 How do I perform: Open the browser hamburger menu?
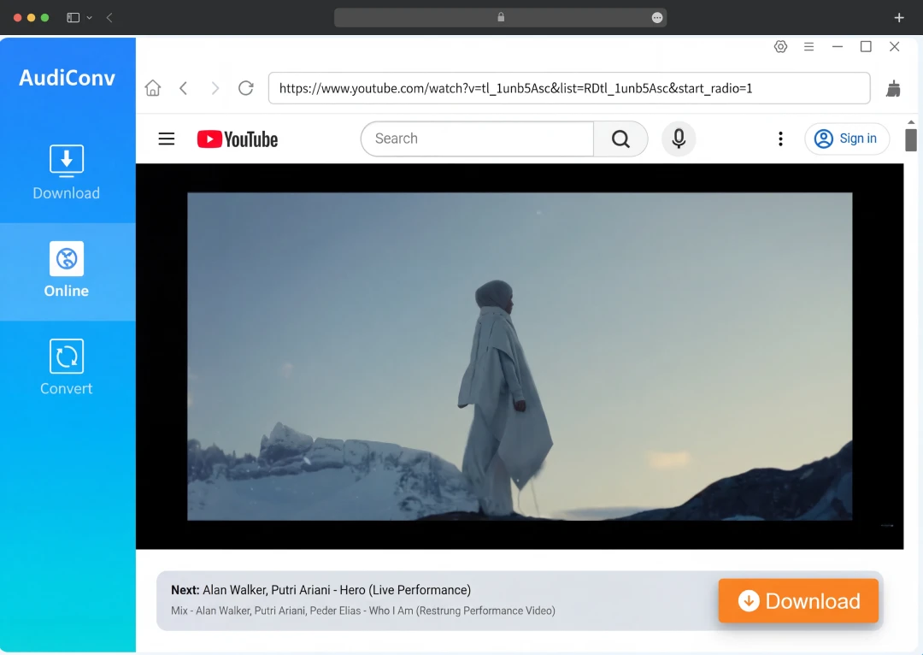tap(808, 46)
